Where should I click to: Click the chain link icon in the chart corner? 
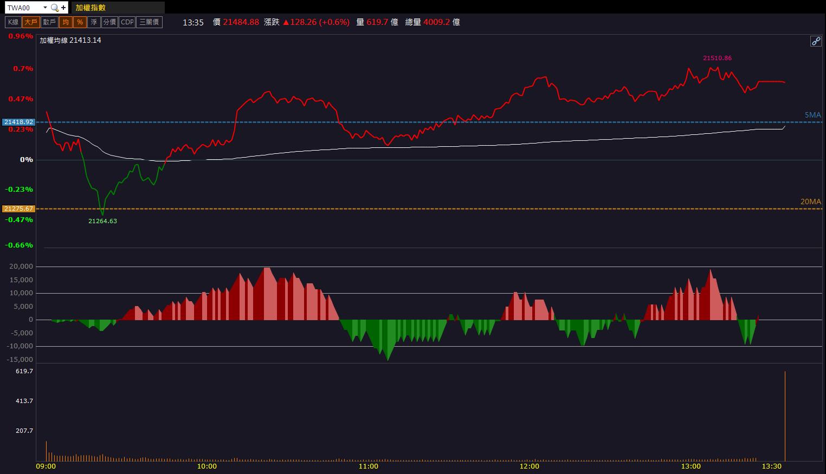point(816,41)
